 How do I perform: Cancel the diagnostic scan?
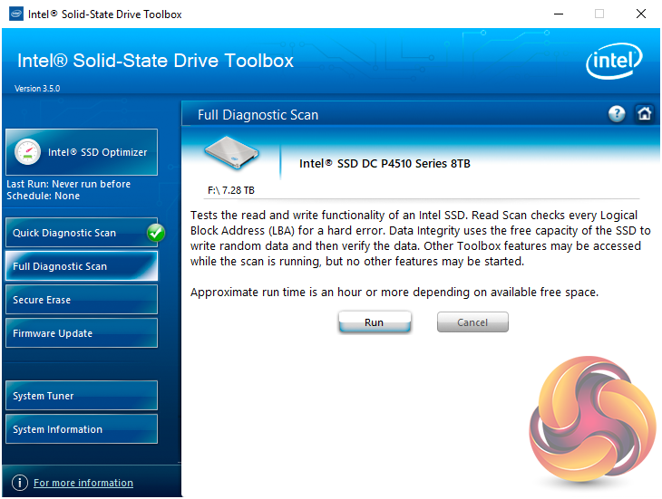[472, 322]
